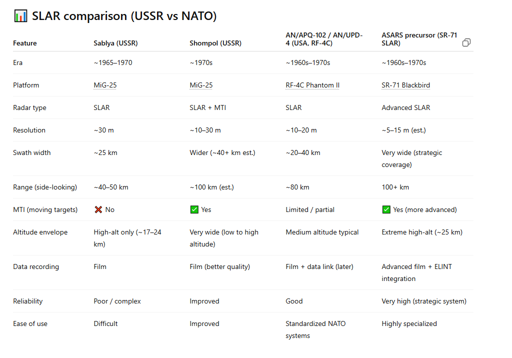The image size is (512, 358).
Task: Click the green checkmark in the SR-71 MTI cell
Action: (x=386, y=209)
